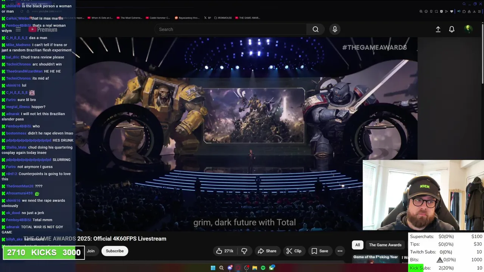Open the IRONMOUSE bookmark folder
The height and width of the screenshot is (272, 484).
point(222,18)
